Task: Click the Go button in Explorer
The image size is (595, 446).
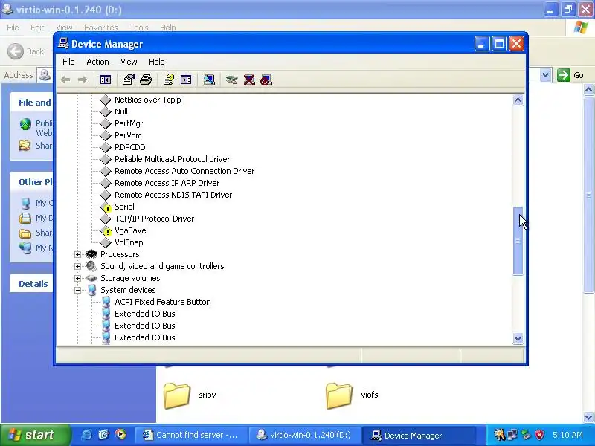Action: tap(570, 75)
